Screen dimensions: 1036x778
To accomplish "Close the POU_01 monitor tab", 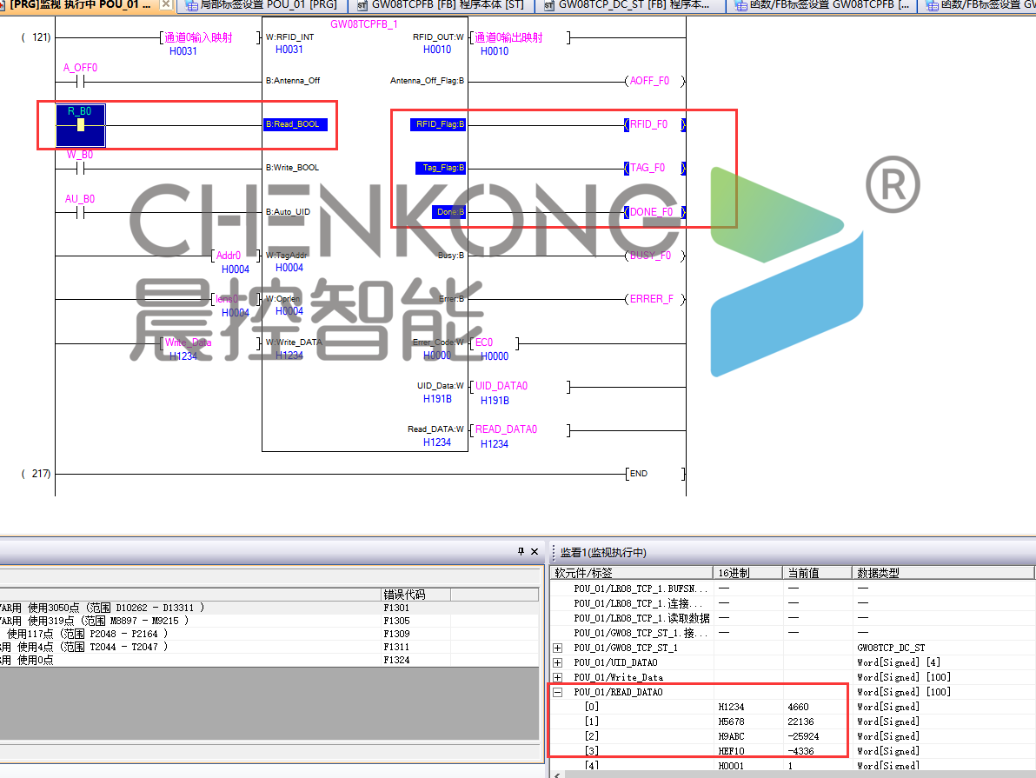I will [x=166, y=5].
